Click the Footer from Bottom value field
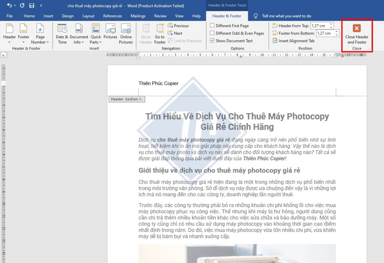Screen dimensions: 384x263 (325, 33)
